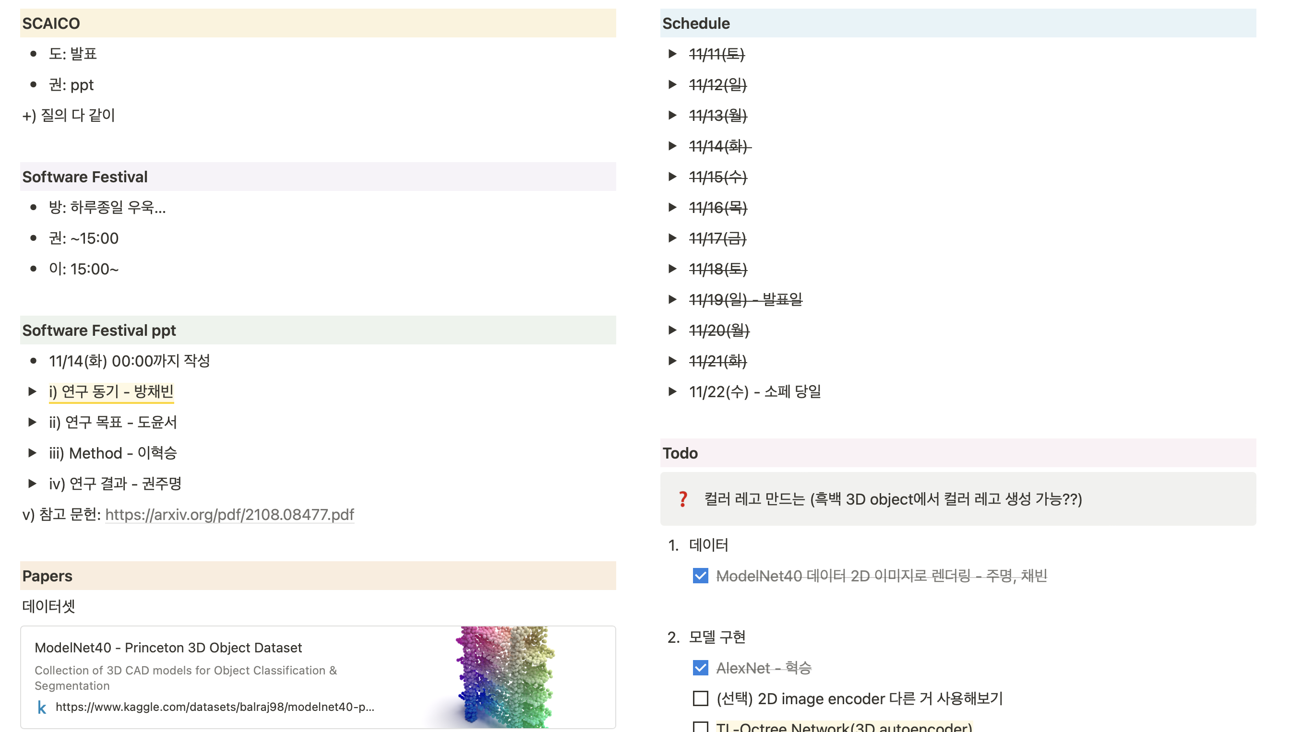Click the Kaggle k icon in bookmark
1290x732 pixels.
42,708
